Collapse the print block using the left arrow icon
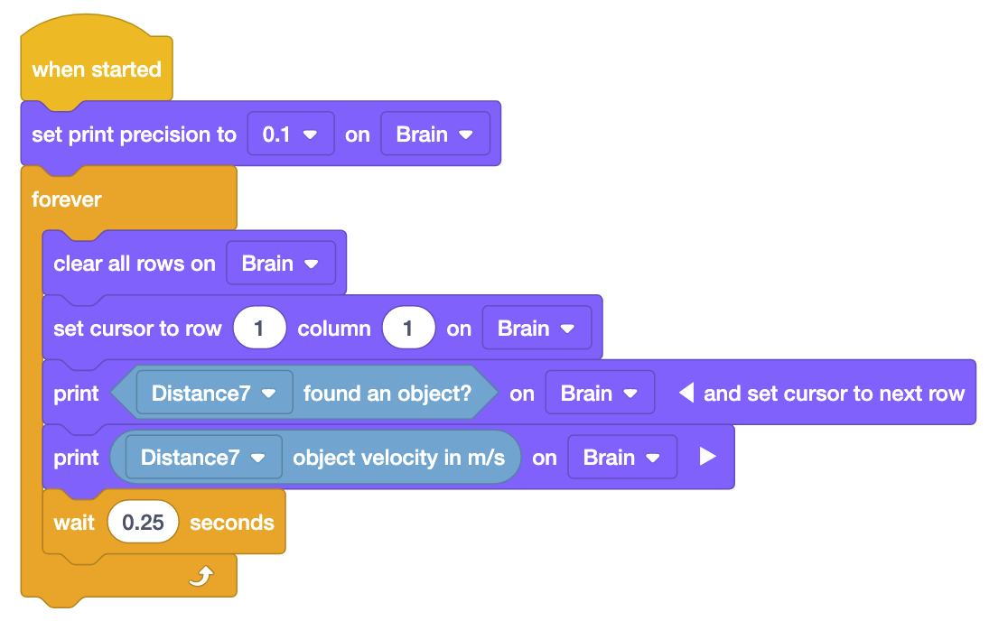The width and height of the screenshot is (989, 621). [x=686, y=392]
